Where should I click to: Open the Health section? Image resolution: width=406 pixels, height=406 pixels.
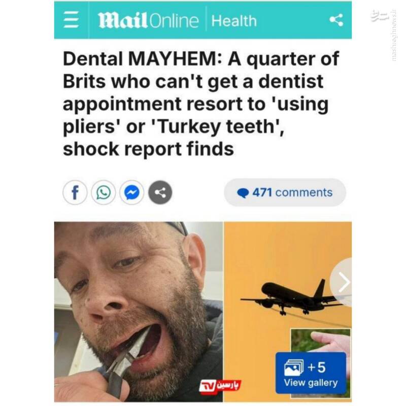click(234, 21)
